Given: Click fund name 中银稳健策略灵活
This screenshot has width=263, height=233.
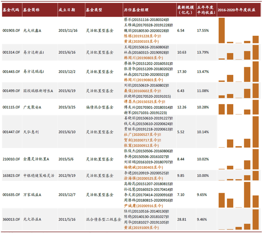Looking at the screenshot, I should [x=39, y=176].
